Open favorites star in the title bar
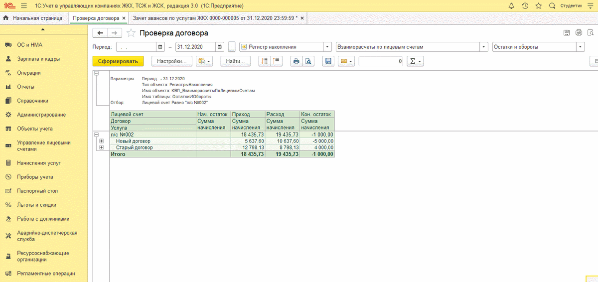 click(x=538, y=5)
